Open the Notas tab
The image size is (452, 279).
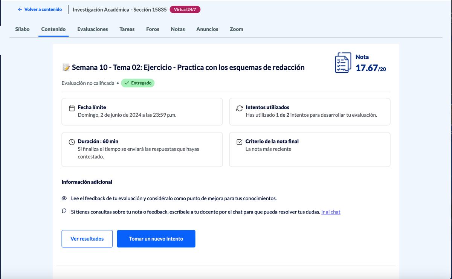pos(177,29)
